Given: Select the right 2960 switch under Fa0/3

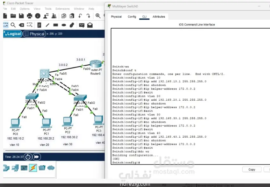Looking at the screenshot, I should pyautogui.click(x=80, y=97).
